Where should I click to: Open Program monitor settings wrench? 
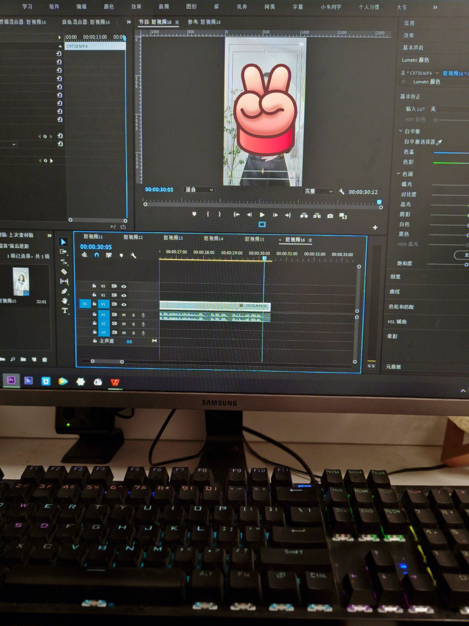(x=342, y=191)
